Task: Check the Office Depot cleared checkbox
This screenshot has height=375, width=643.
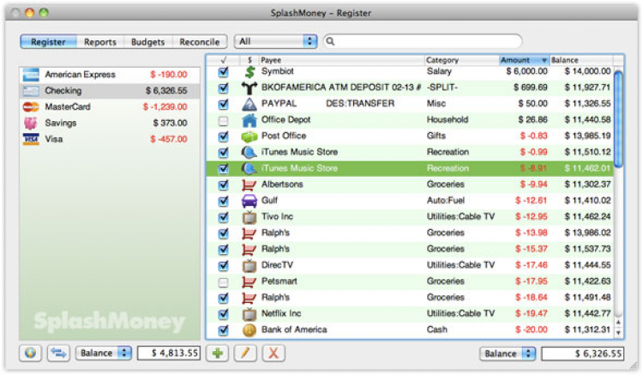Action: click(x=223, y=121)
